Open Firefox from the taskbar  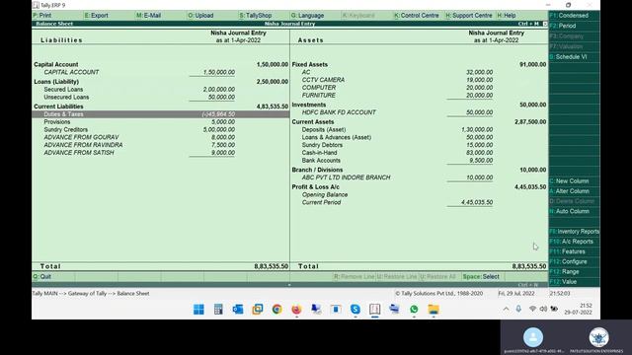(296, 309)
